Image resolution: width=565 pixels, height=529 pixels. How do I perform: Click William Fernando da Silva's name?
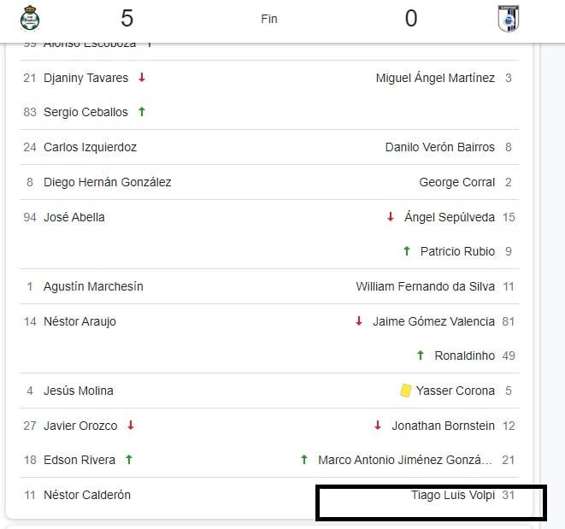(x=425, y=286)
